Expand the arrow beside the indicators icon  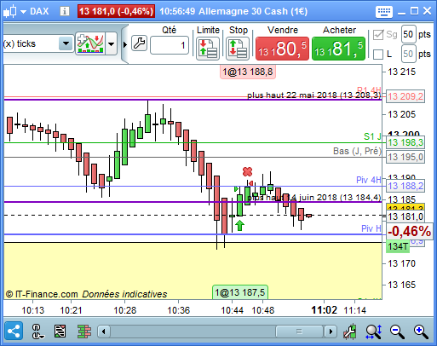pos(112,43)
